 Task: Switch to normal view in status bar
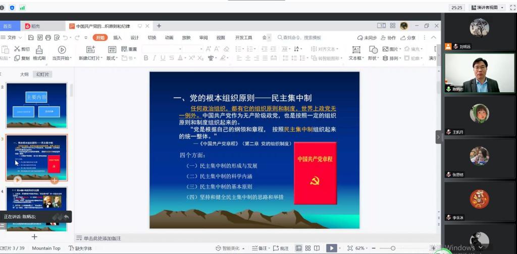298,248
